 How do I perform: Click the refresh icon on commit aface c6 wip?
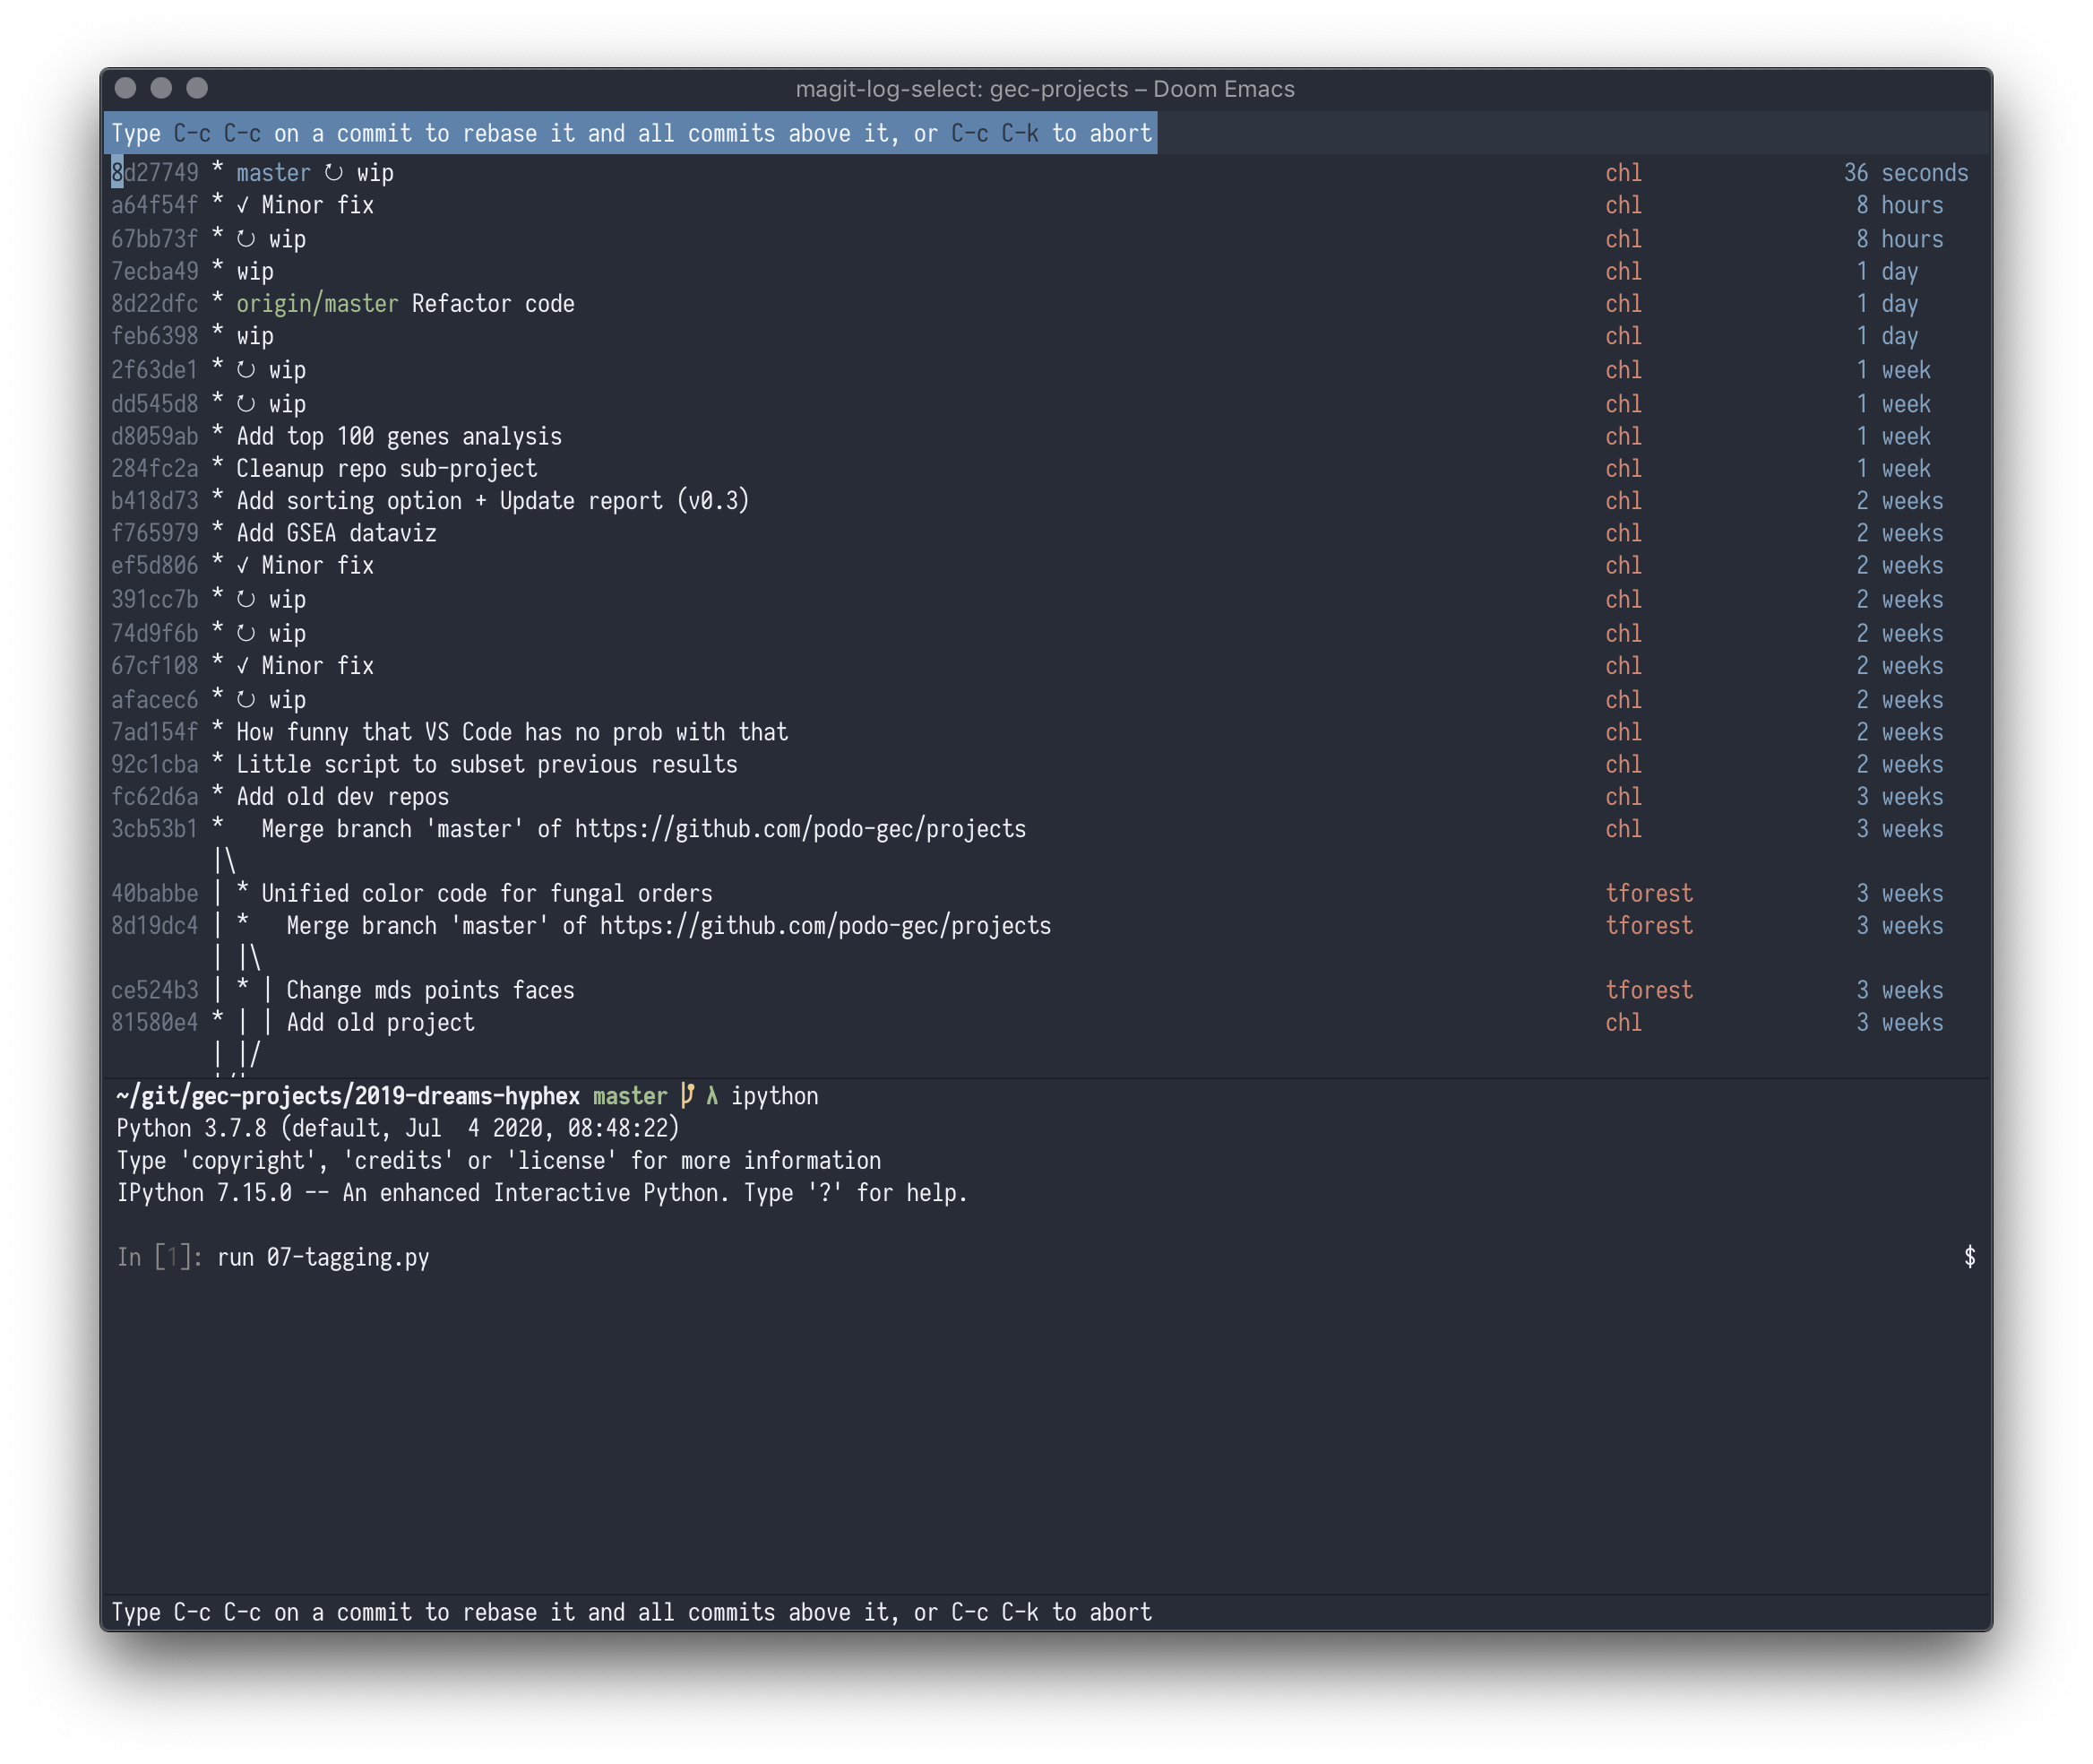point(245,700)
